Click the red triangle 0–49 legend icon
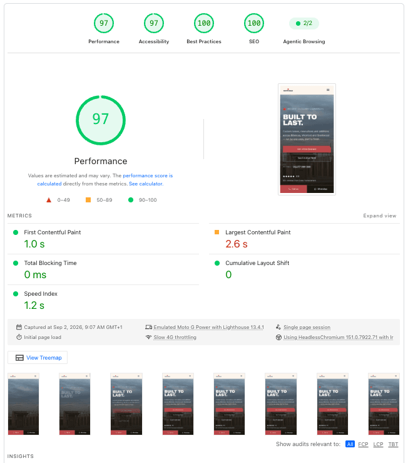The height and width of the screenshot is (463, 408). click(x=49, y=200)
